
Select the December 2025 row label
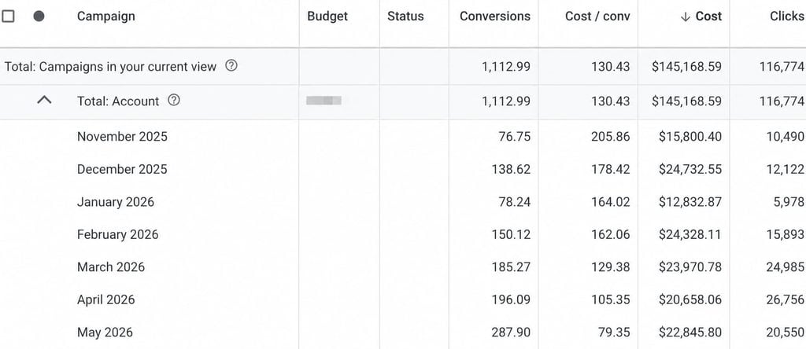click(122, 169)
